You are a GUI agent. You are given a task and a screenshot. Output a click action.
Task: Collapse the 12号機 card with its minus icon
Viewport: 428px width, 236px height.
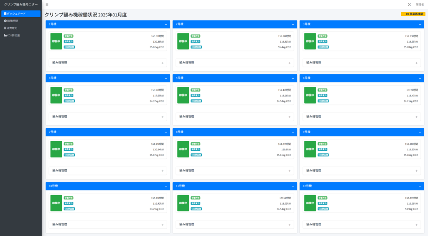click(x=420, y=186)
